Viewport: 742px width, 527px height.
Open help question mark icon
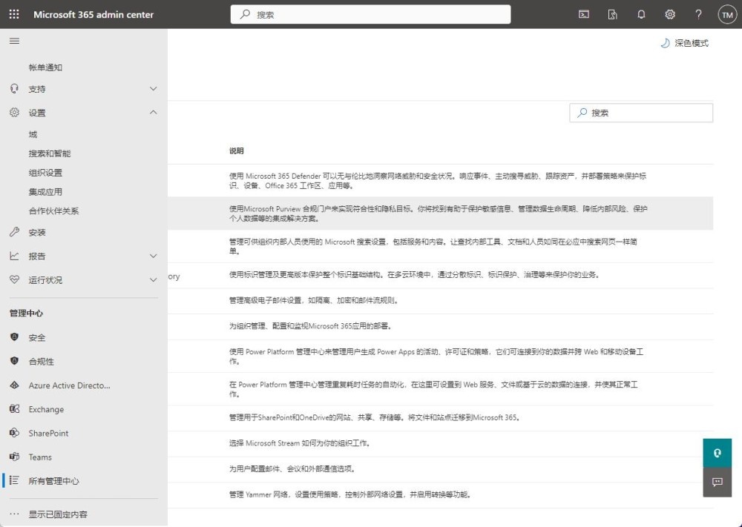[698, 14]
